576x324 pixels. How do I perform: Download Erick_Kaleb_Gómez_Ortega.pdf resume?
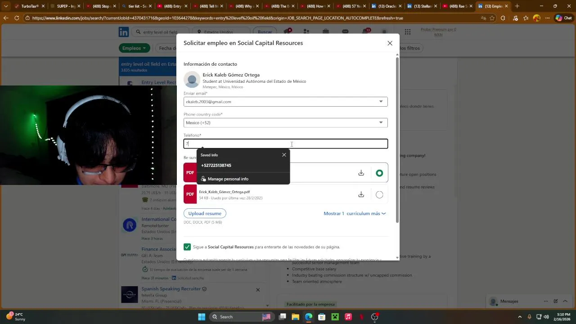[x=361, y=194]
